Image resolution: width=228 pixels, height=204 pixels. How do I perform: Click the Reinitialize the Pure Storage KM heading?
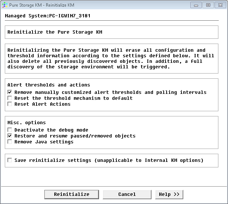tap(55, 32)
